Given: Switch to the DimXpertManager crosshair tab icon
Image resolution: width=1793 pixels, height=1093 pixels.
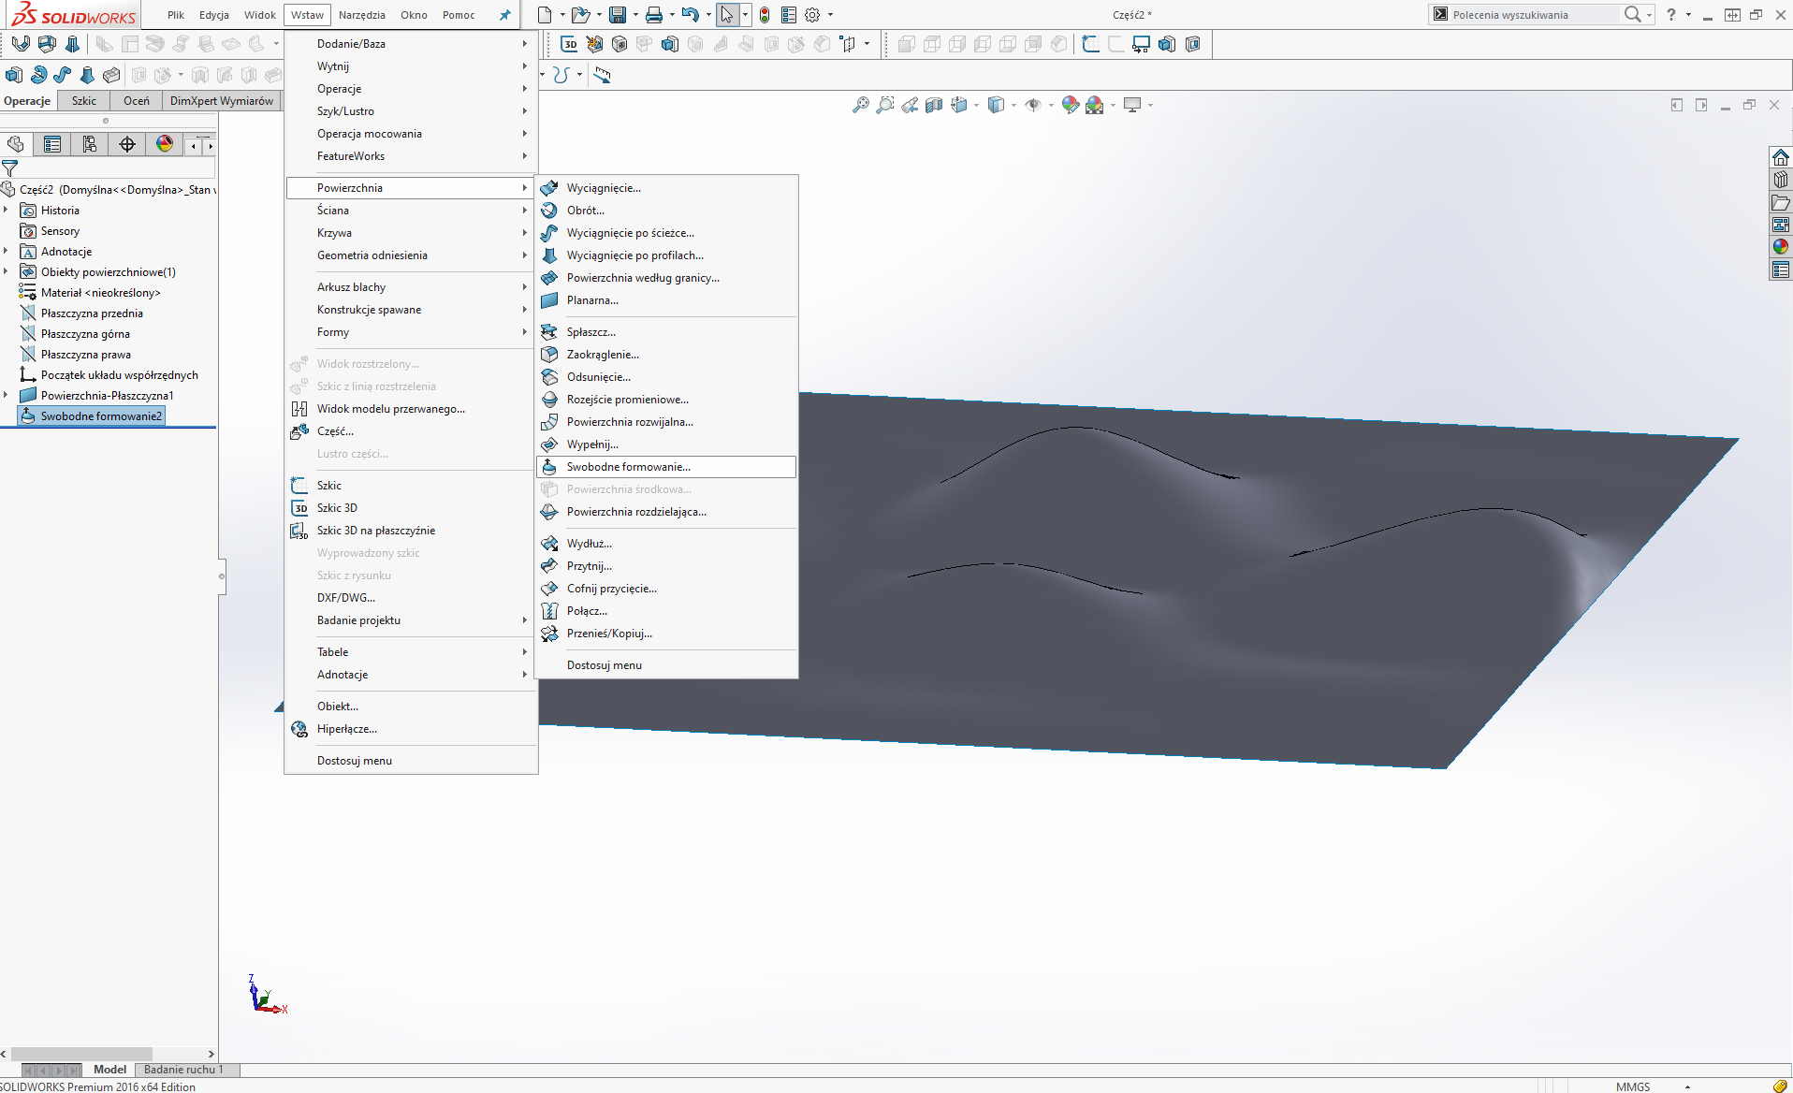Looking at the screenshot, I should pos(127,144).
